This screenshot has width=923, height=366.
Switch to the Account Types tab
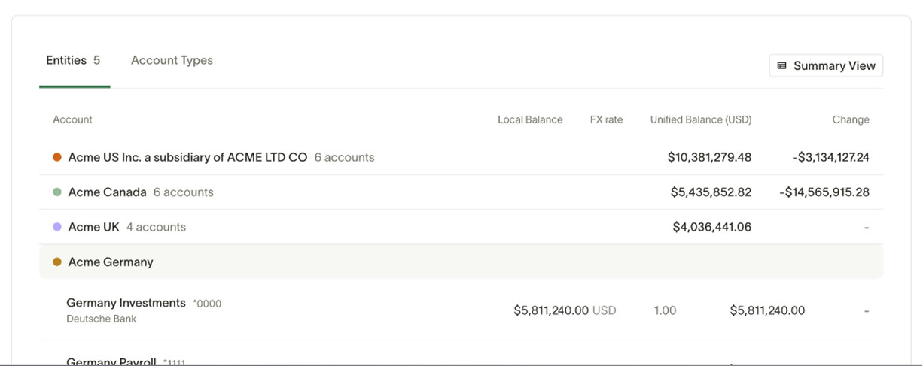(x=172, y=60)
